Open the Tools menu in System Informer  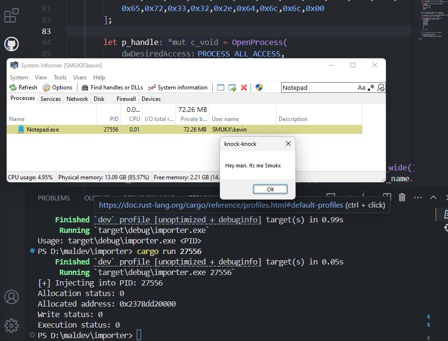pyautogui.click(x=60, y=77)
